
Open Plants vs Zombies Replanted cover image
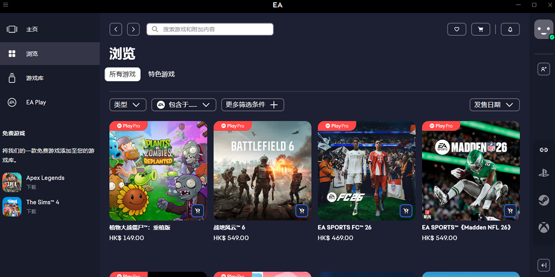(x=158, y=170)
